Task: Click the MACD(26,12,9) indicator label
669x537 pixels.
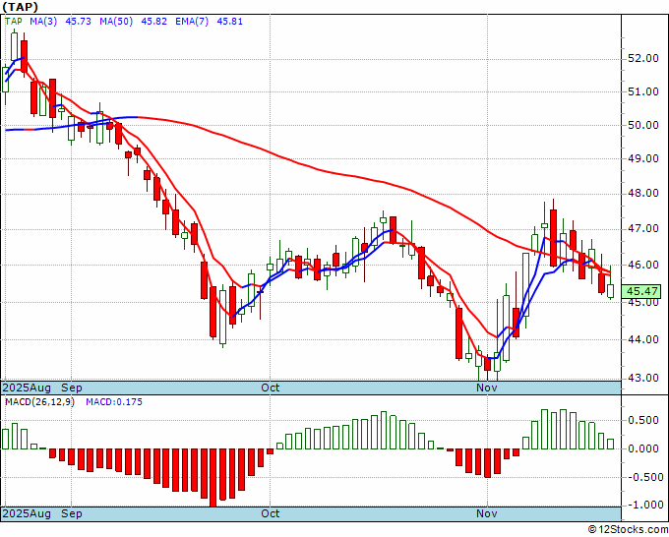Action: [39, 402]
